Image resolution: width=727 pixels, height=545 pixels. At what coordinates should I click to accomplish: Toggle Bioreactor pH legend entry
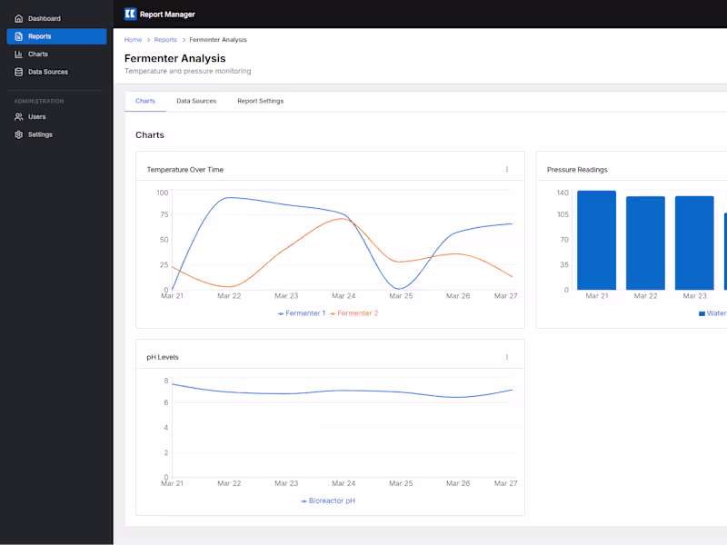[x=328, y=500]
